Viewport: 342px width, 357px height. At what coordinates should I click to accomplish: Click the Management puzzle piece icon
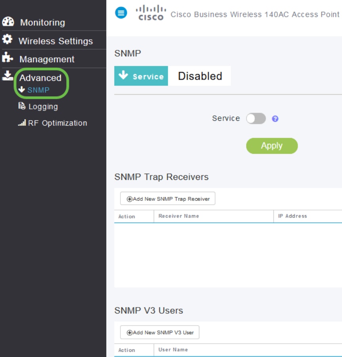[8, 57]
